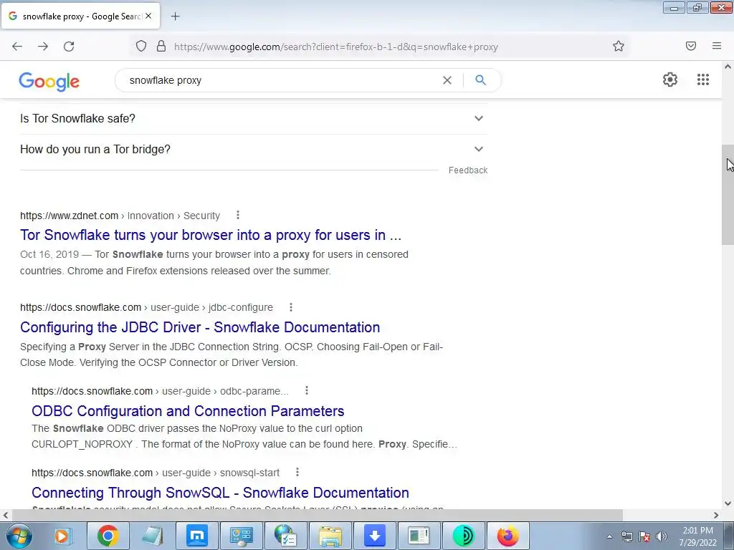
Task: Open Maxthon browser from taskbar
Action: click(197, 536)
